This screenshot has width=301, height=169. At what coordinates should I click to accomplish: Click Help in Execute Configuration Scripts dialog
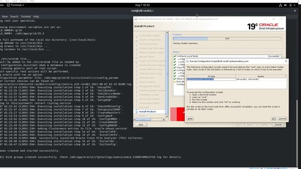click(x=190, y=119)
